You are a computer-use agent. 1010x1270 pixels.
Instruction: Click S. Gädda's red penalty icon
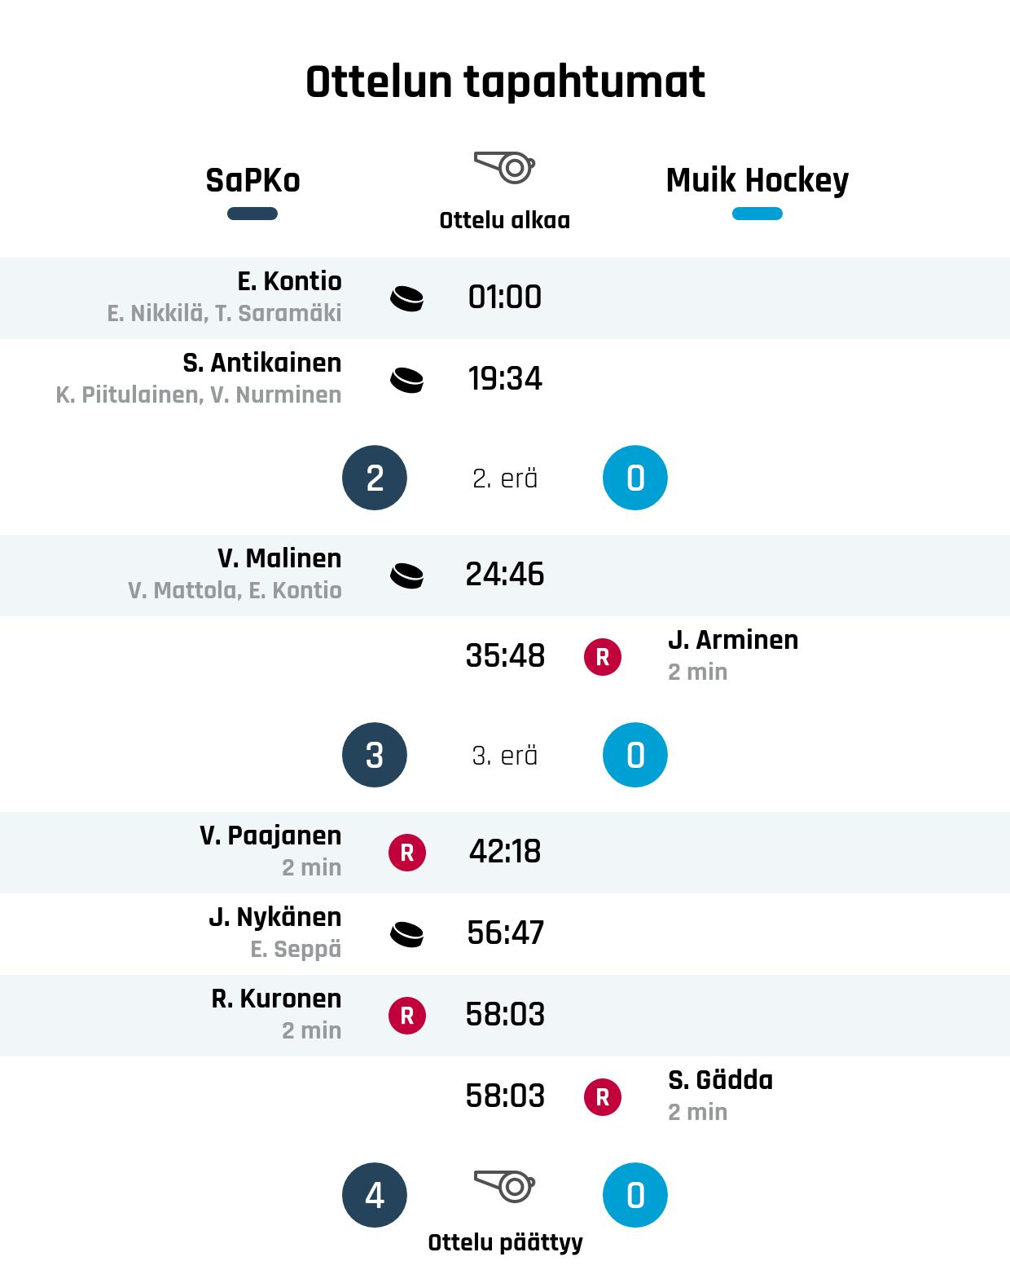[603, 1097]
